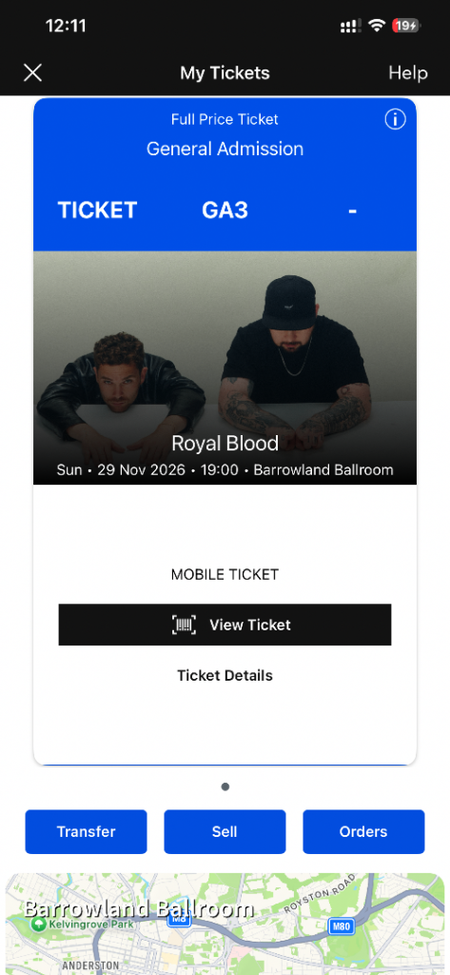Image resolution: width=450 pixels, height=975 pixels.
Task: Open the Orders button
Action: (363, 831)
